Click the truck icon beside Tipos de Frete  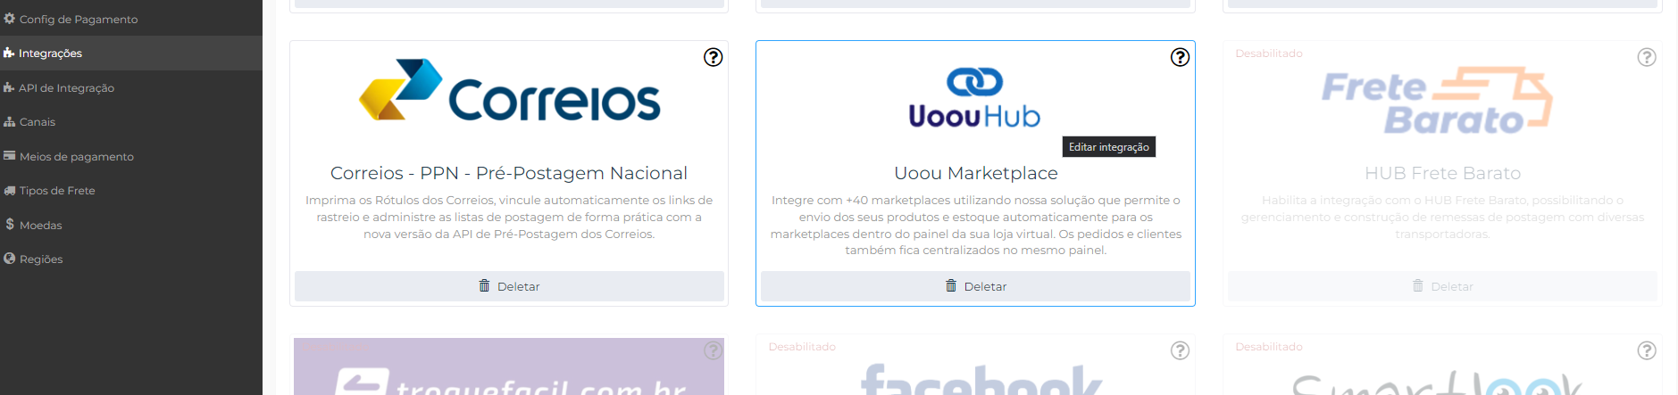click(10, 190)
